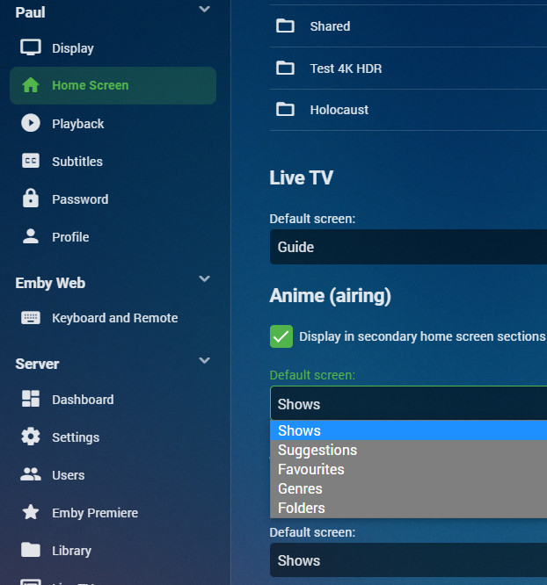Click the Emby Premiere star icon
Image resolution: width=547 pixels, height=585 pixels.
[x=31, y=512]
